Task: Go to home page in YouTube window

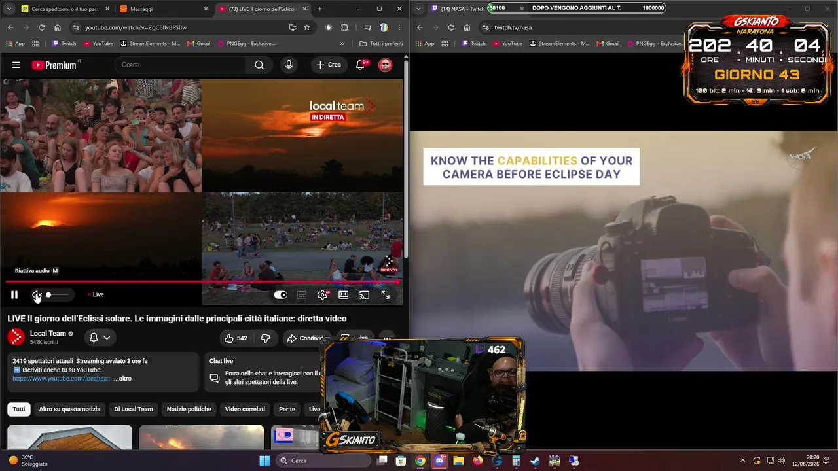Action: (x=58, y=27)
